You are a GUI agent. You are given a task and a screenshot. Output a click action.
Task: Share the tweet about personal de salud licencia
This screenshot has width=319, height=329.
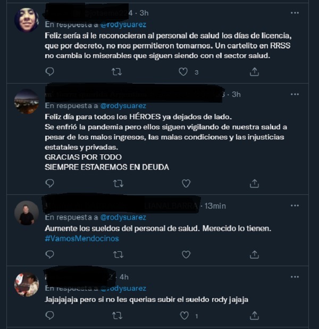click(254, 72)
